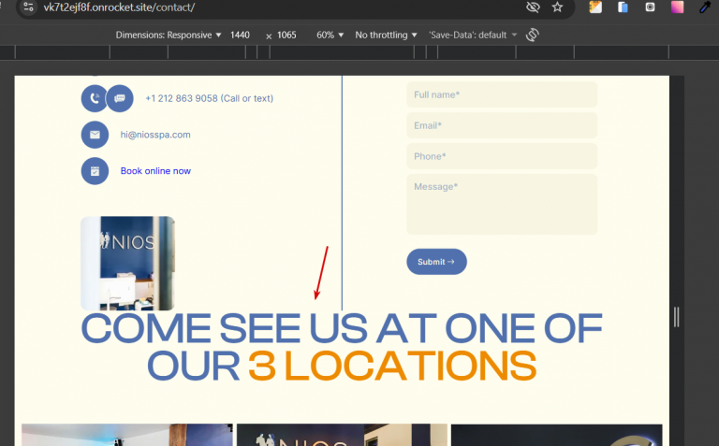Focus the Email field
This screenshot has height=446, width=719.
(502, 125)
